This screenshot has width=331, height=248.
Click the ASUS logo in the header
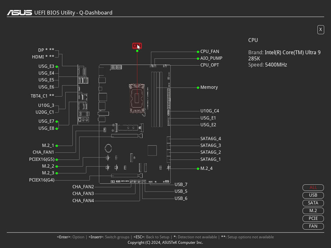click(19, 13)
